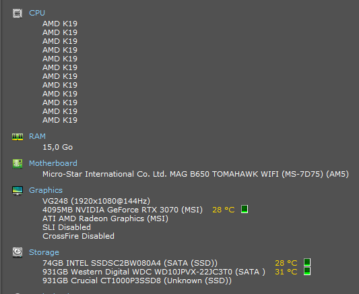Click the RAM memory stick icon
359x294 pixels.
[x=18, y=137]
